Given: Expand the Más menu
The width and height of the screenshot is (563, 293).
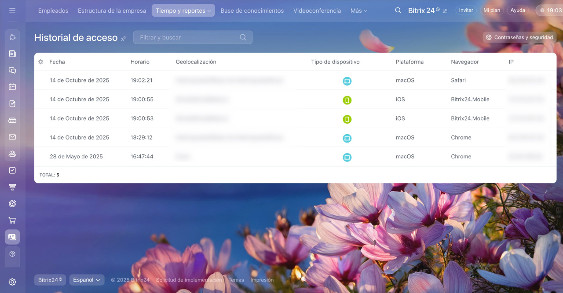Looking at the screenshot, I should tap(358, 11).
